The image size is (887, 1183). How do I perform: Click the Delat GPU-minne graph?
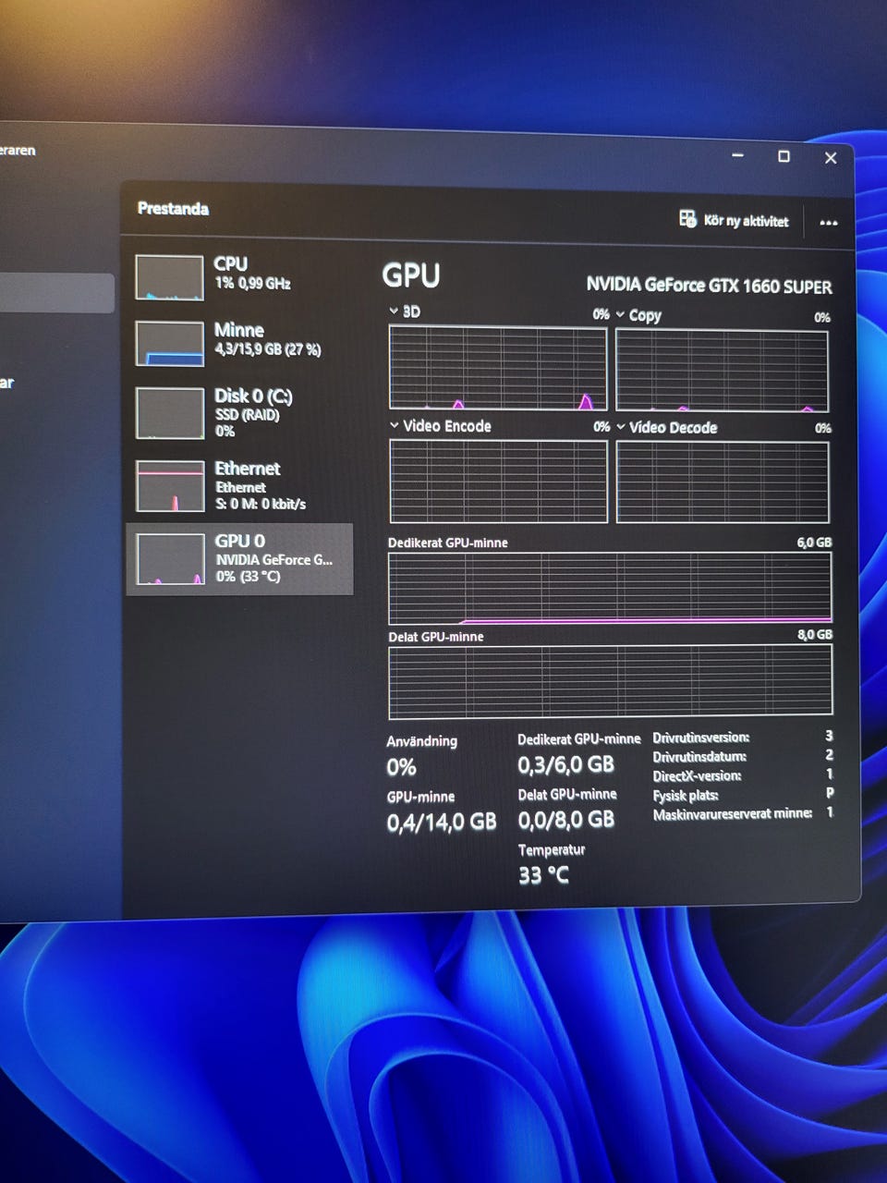[x=610, y=682]
